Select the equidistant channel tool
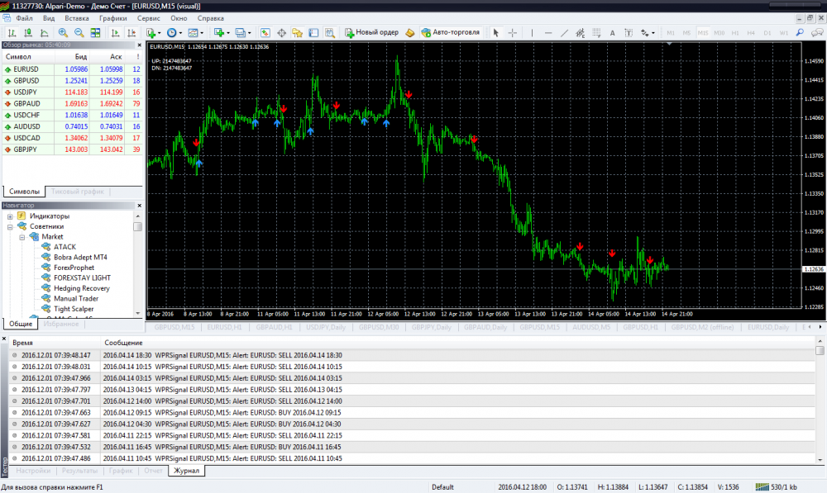Image resolution: width=827 pixels, height=493 pixels. pos(581,33)
